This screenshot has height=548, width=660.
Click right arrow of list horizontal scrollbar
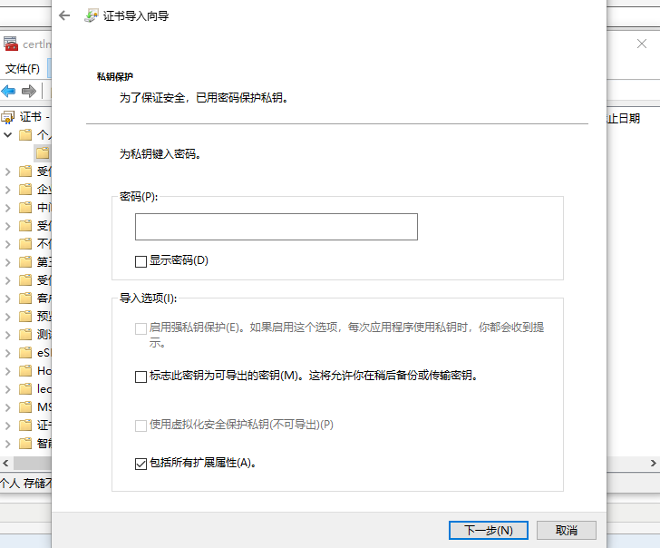(x=654, y=464)
